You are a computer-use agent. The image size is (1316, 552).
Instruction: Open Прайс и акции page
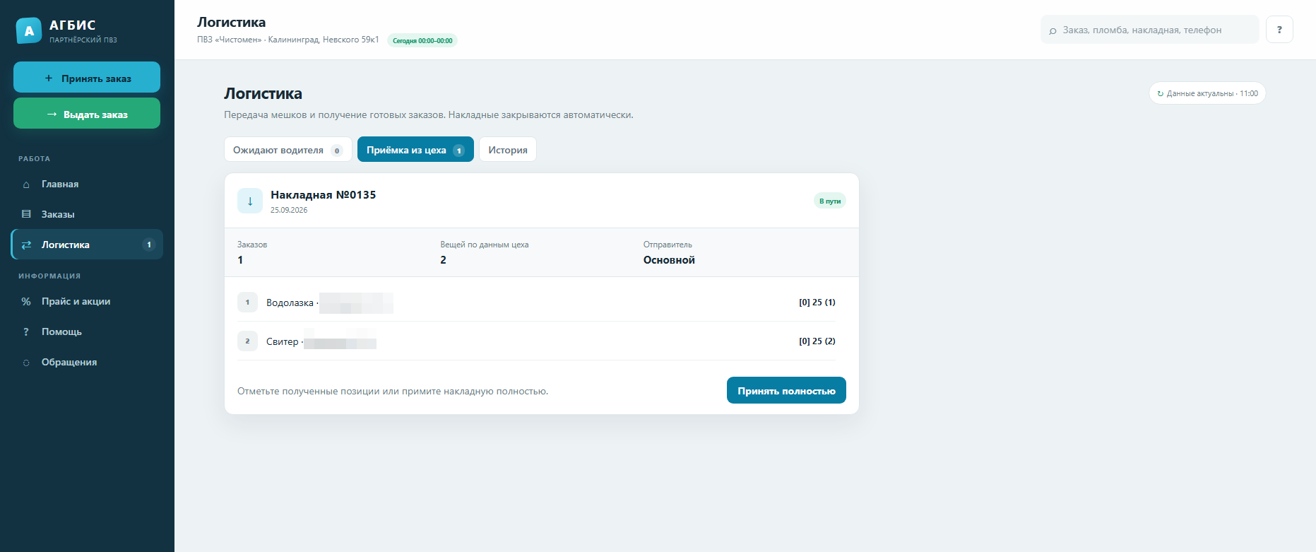(x=87, y=302)
